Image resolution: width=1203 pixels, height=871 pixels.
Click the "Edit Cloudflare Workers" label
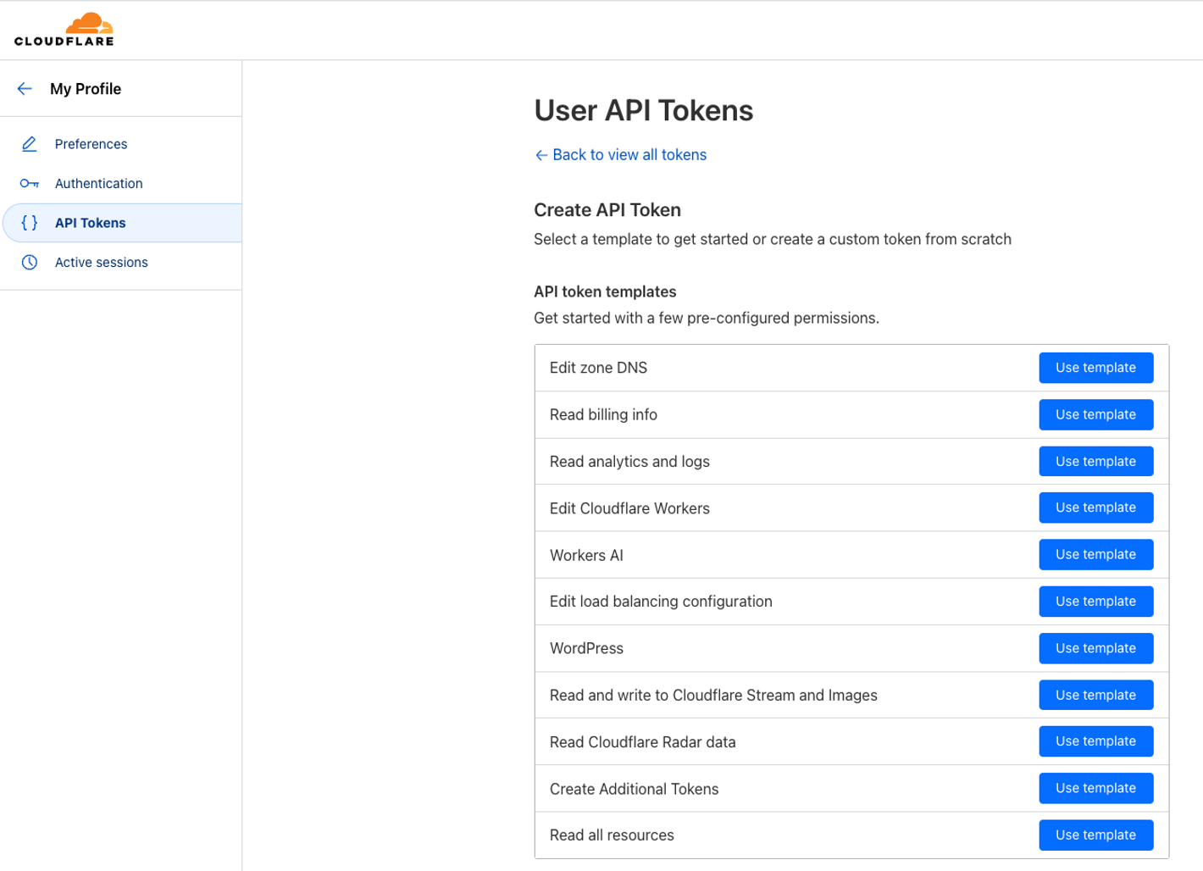click(629, 508)
